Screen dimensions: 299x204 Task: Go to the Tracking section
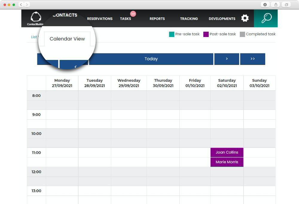click(x=189, y=18)
